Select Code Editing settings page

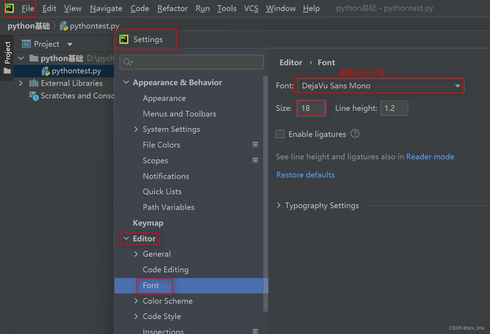click(x=166, y=269)
